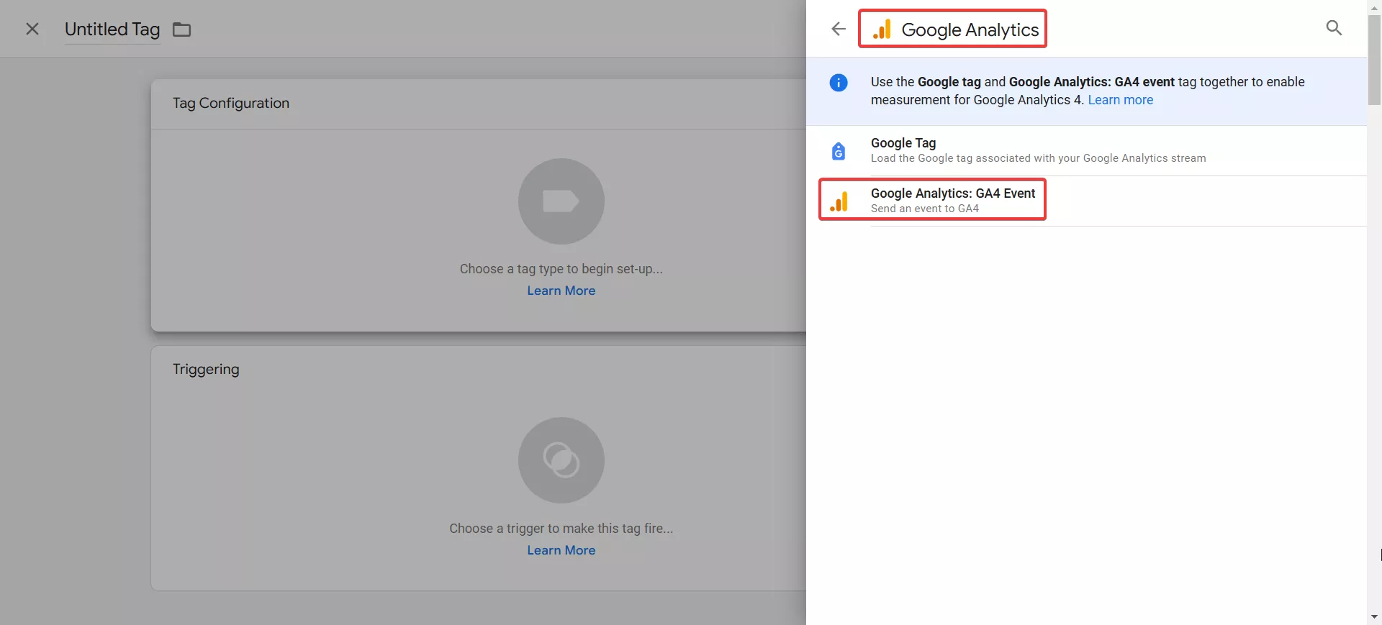Choose Google Analytics: GA4 Event tag

click(1087, 201)
